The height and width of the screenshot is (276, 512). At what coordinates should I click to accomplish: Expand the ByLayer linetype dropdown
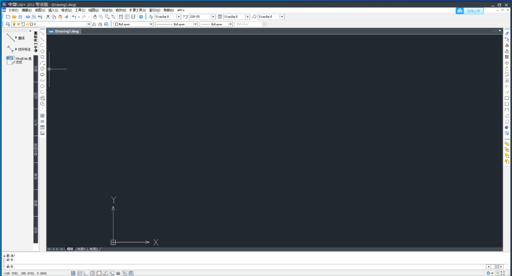click(195, 24)
